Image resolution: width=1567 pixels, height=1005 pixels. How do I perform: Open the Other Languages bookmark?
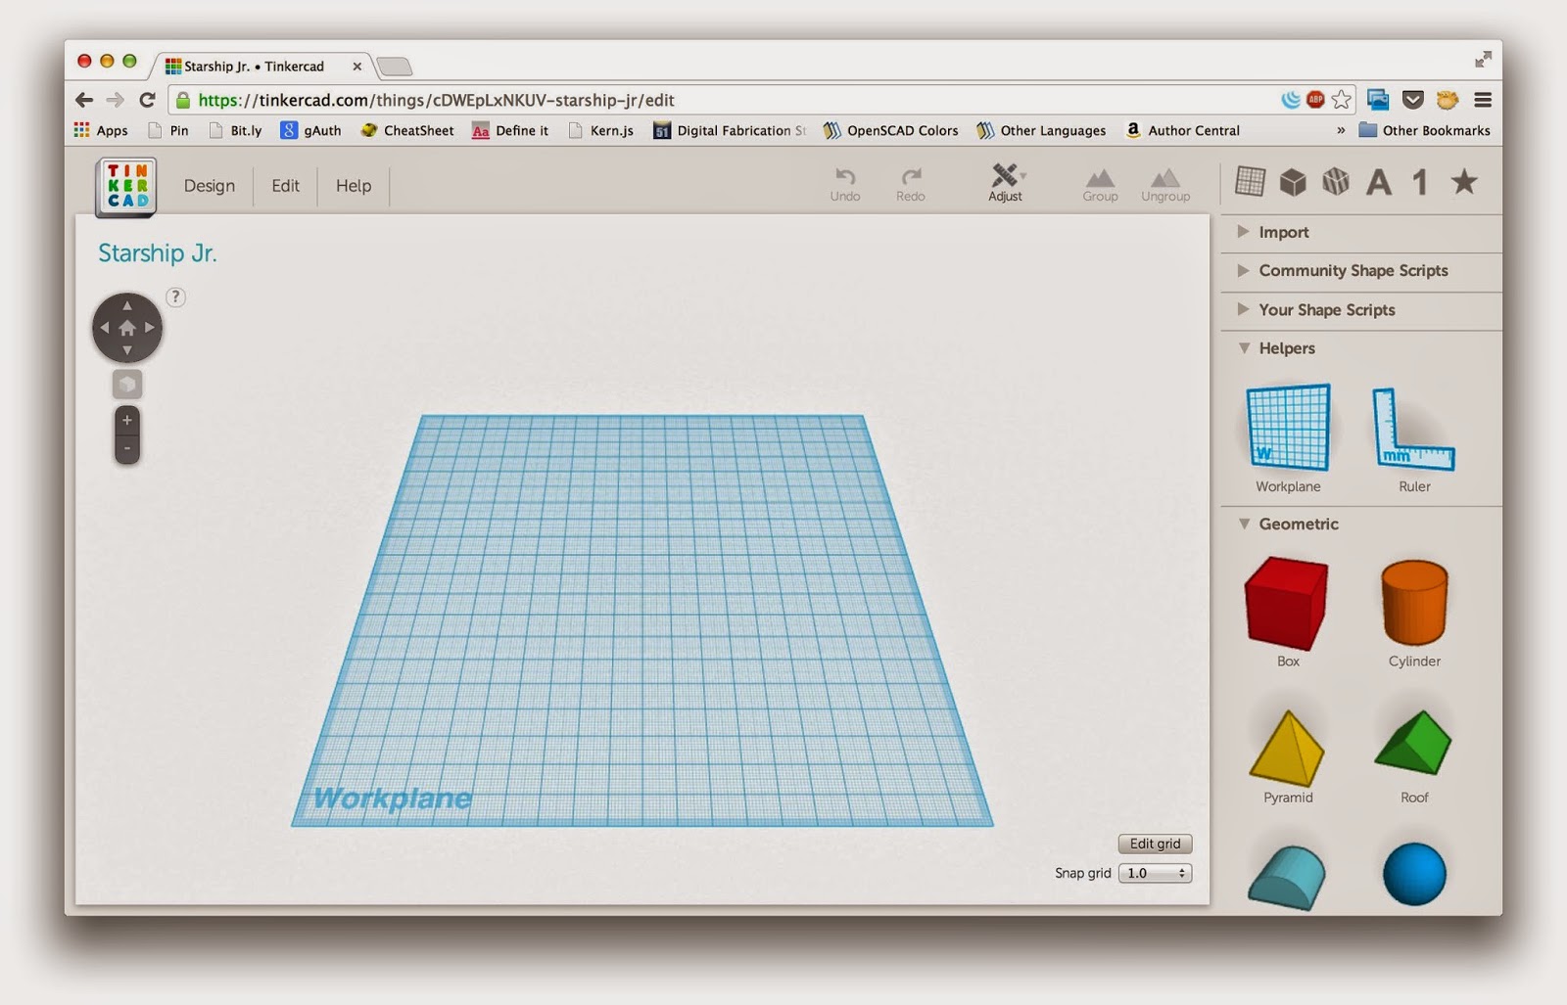point(1041,130)
